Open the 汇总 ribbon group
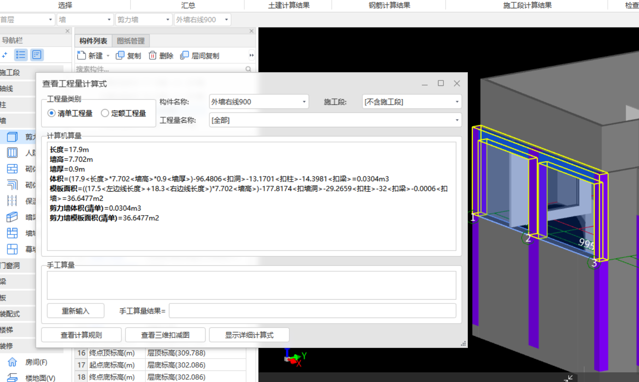The width and height of the screenshot is (639, 382). [188, 6]
